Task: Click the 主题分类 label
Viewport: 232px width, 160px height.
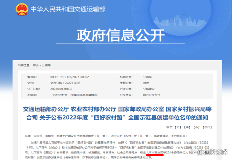Action: (x=126, y=83)
